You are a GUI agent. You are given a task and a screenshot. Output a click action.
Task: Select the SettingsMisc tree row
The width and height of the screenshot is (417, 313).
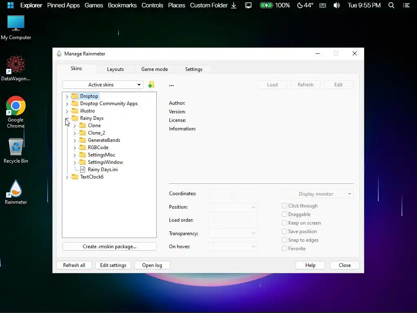pyautogui.click(x=101, y=155)
